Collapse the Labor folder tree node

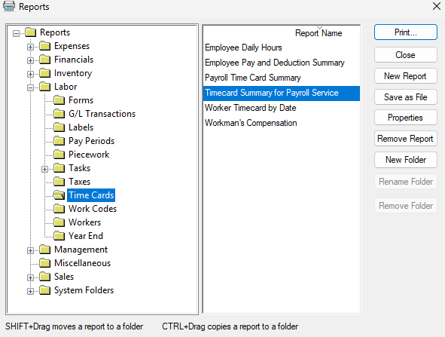[30, 87]
